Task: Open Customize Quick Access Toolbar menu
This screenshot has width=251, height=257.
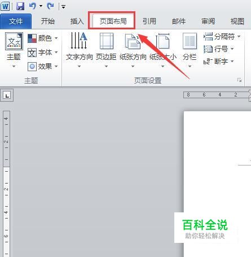Action: pyautogui.click(x=63, y=7)
